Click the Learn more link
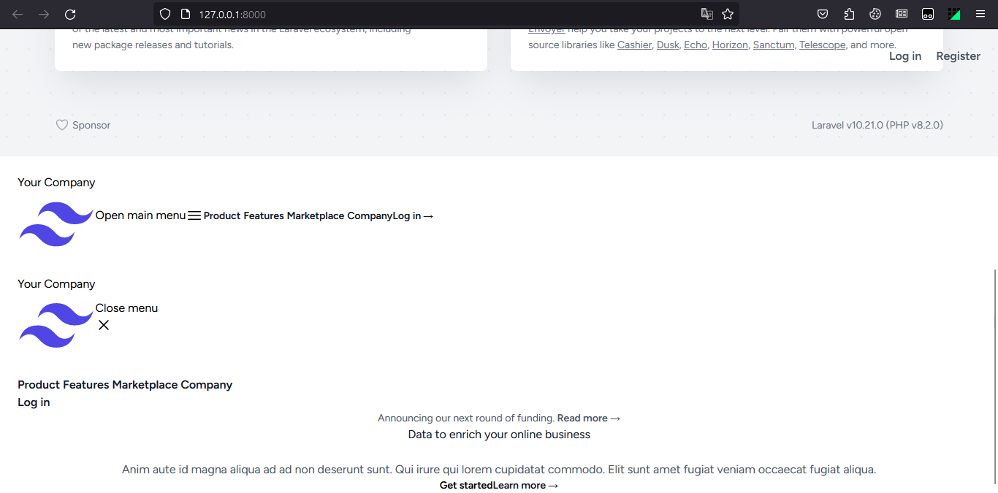This screenshot has height=493, width=998. tap(526, 486)
